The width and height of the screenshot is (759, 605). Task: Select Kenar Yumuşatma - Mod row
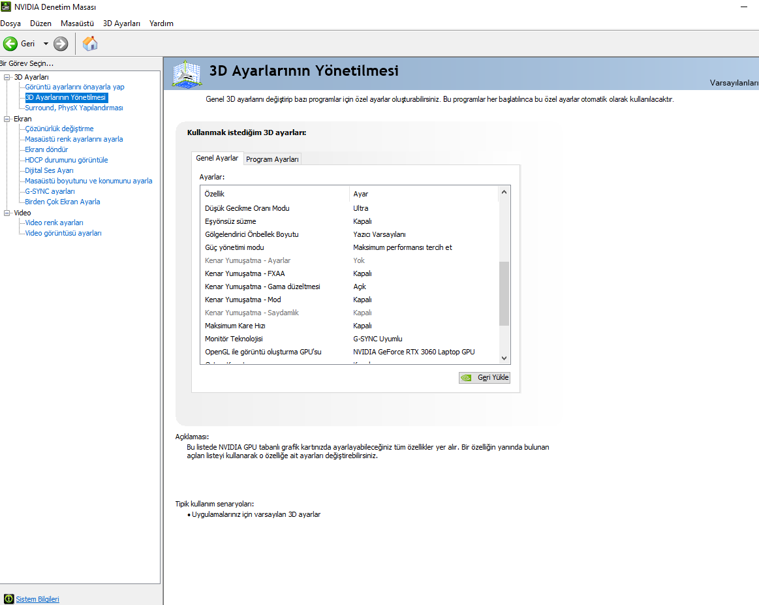point(349,300)
